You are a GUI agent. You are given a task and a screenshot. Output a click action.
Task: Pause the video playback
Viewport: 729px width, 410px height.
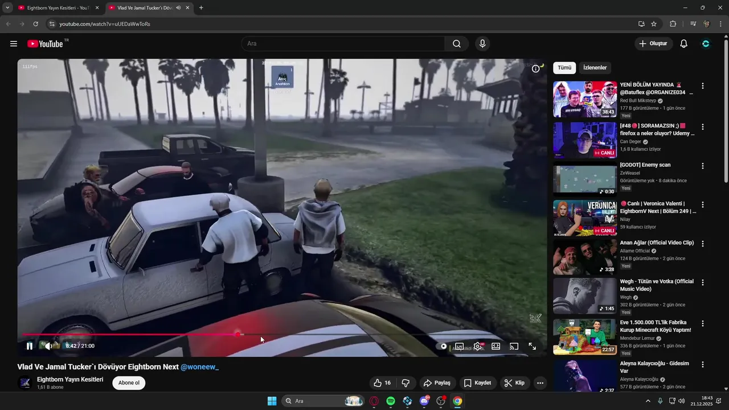pyautogui.click(x=30, y=346)
